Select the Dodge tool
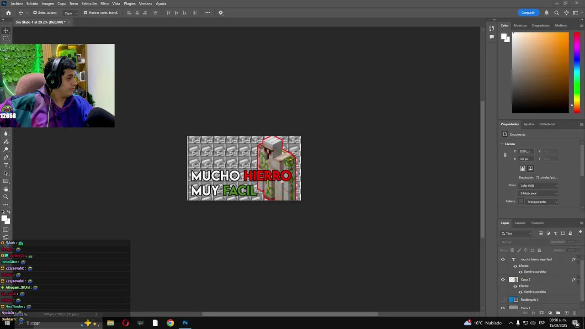The width and height of the screenshot is (585, 329). [x=6, y=149]
